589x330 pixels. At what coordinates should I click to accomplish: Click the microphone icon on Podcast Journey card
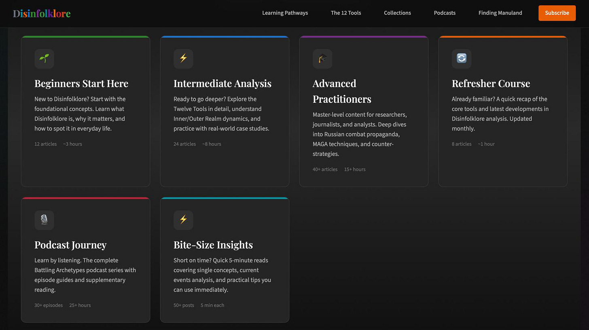[44, 220]
